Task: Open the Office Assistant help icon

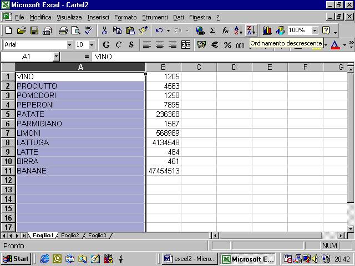Action: (x=326, y=30)
